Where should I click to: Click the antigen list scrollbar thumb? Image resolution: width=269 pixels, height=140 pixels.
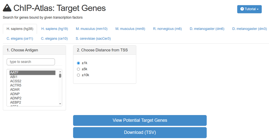point(60,75)
